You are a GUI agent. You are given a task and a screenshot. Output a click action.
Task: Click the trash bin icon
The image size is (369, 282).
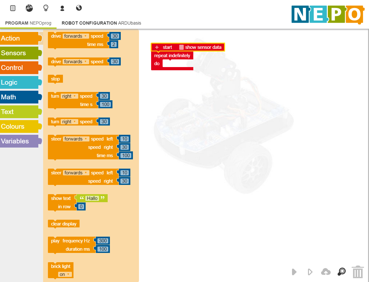[358, 272]
